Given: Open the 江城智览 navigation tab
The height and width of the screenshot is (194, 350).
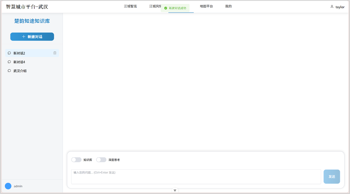Looking at the screenshot, I should [x=130, y=6].
